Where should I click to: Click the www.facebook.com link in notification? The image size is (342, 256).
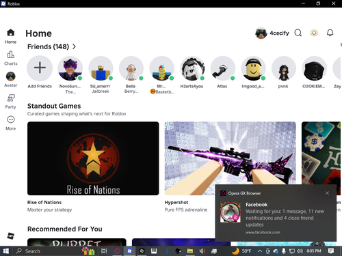click(263, 232)
